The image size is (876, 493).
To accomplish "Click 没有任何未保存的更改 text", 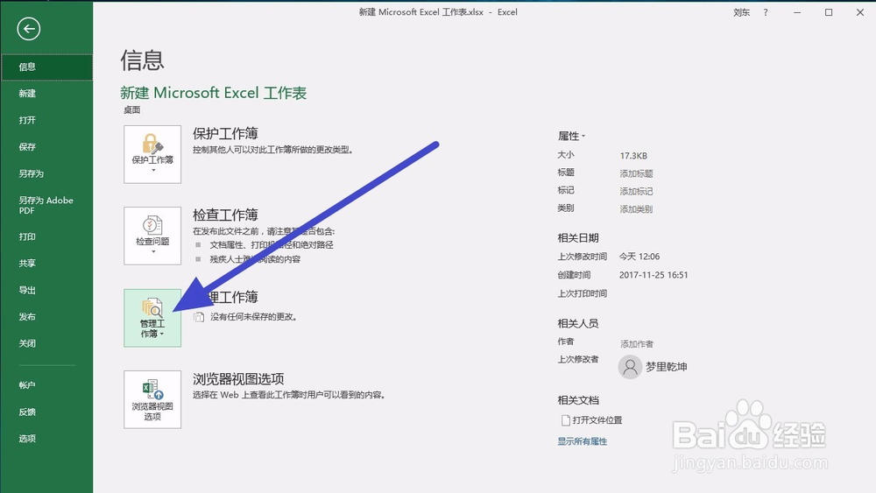I will (254, 317).
